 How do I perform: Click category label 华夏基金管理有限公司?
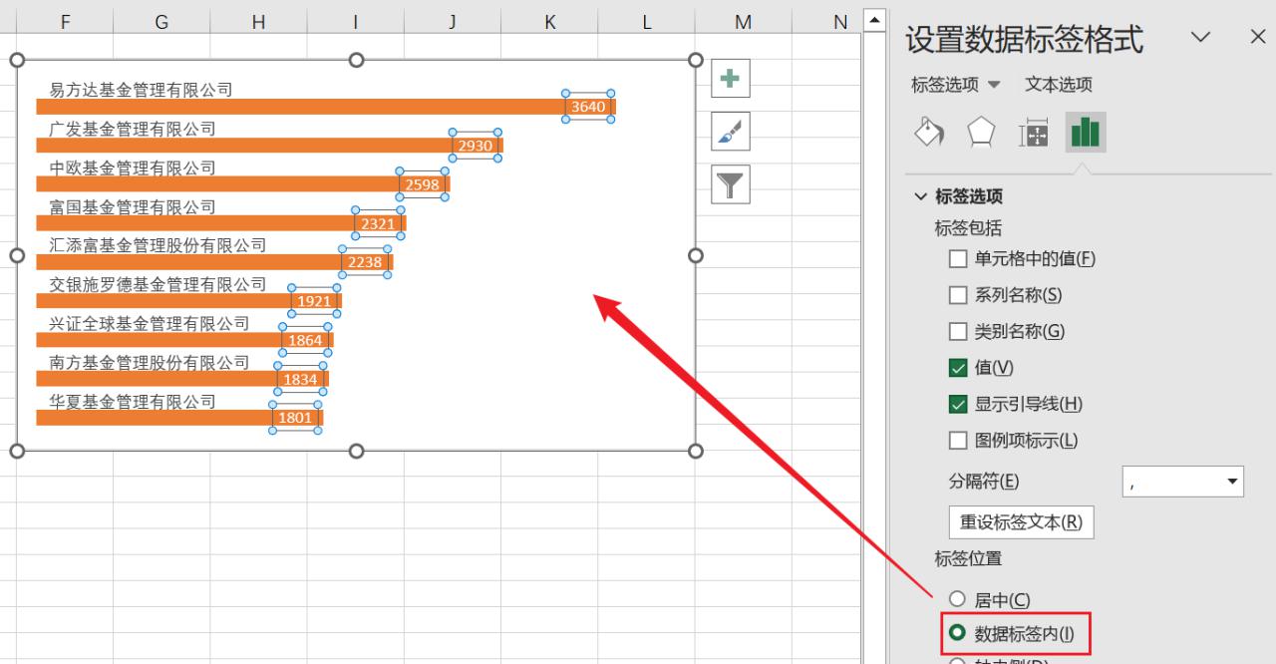pos(133,401)
